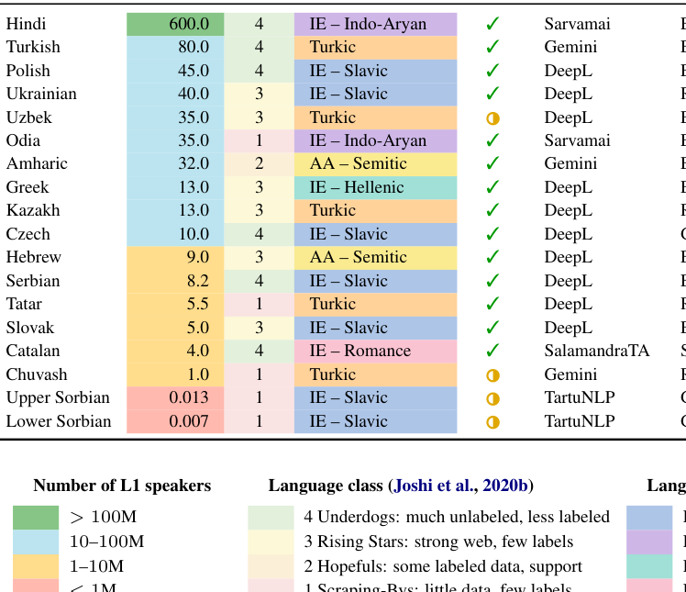Click the green checkmark in Czech row
This screenshot has width=686, height=592.
(492, 234)
